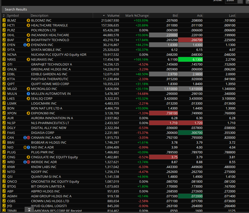The width and height of the screenshot is (249, 213).
Task: Click the orange event icon for BIOAFFINITY TECHNOLO
Action: pos(28,40)
